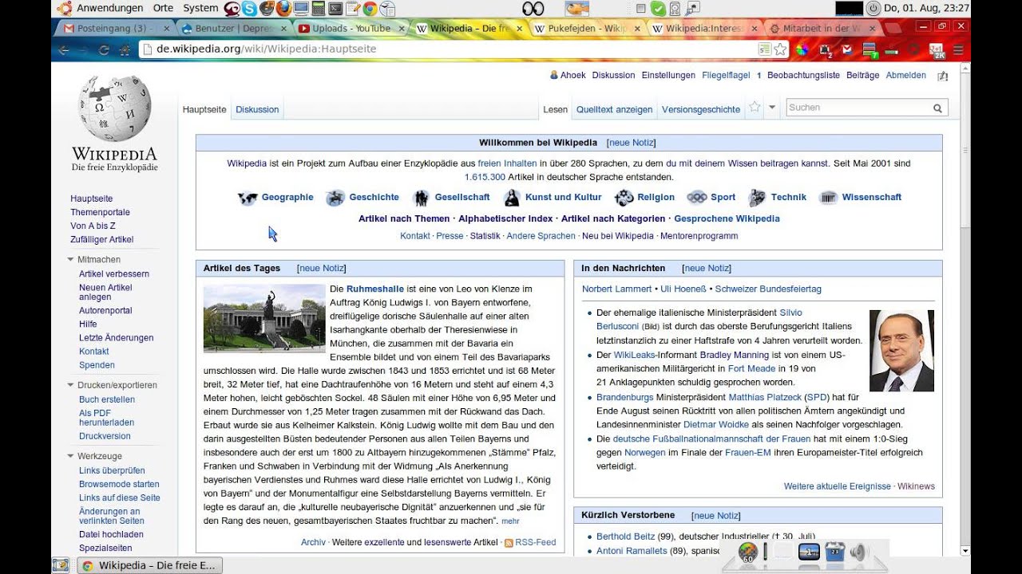Image resolution: width=1022 pixels, height=574 pixels.
Task: Click the green checkmark tray icon
Action: tap(658, 9)
